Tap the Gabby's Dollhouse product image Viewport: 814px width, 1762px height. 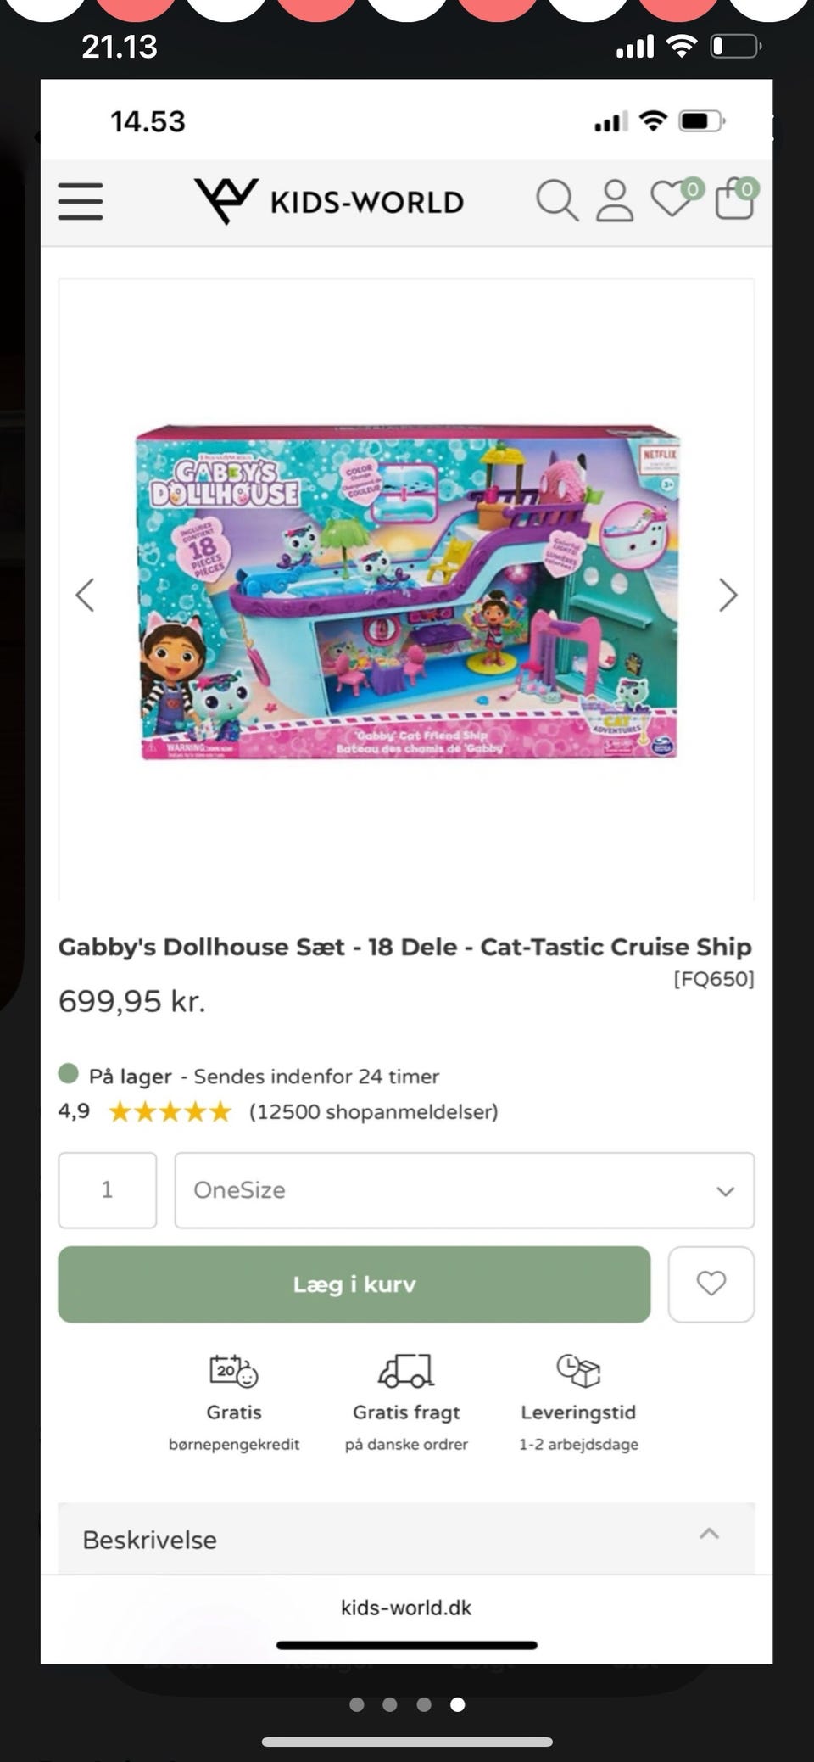coord(407,591)
